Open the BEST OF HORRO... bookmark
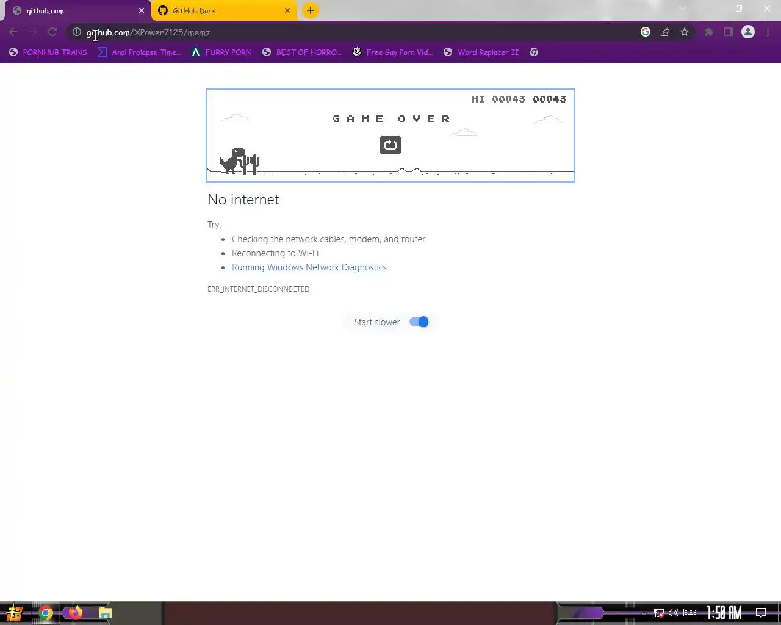Image resolution: width=781 pixels, height=625 pixels. (301, 52)
